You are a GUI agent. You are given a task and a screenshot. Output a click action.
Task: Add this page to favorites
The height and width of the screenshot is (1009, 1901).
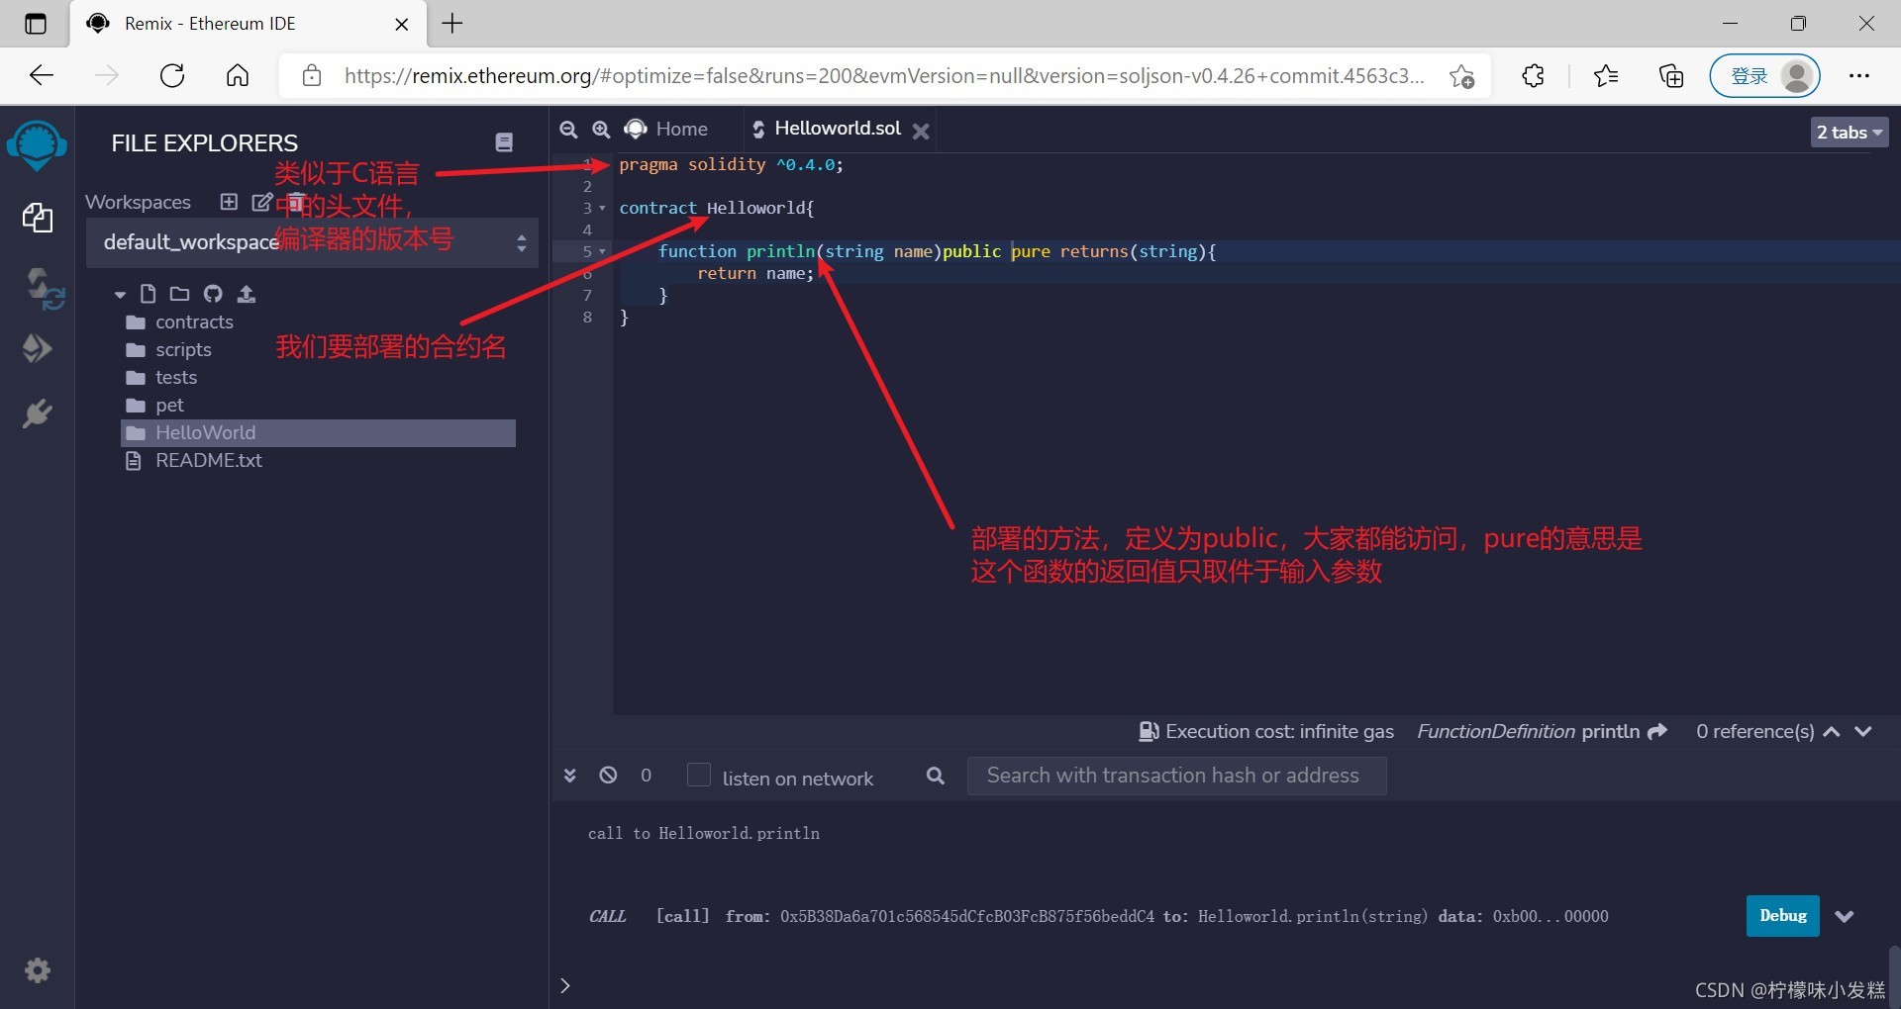click(1461, 75)
